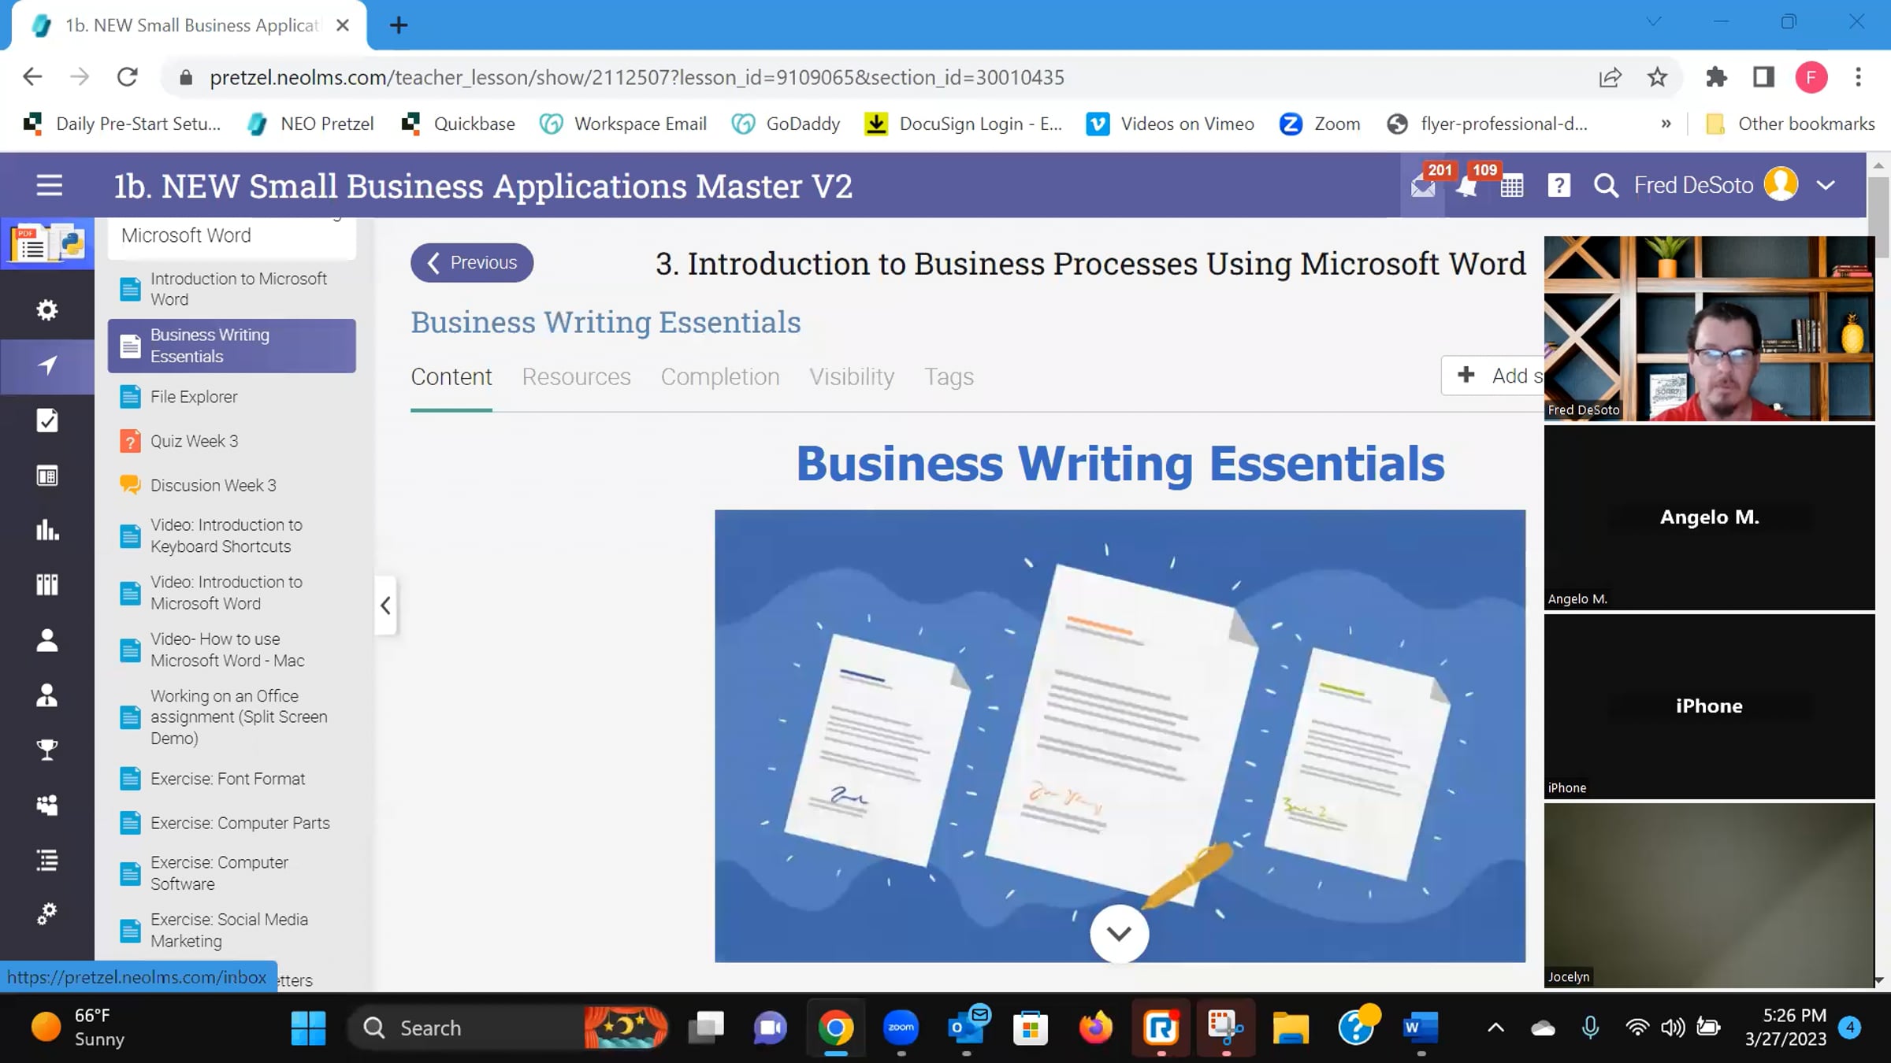Open the notifications bell icon
1891x1063 pixels.
point(1466,187)
